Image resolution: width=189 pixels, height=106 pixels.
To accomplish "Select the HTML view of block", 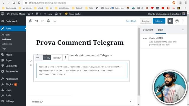I will click(x=47, y=58).
